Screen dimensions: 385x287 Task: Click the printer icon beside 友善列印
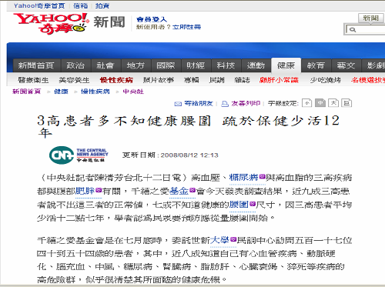click(225, 104)
